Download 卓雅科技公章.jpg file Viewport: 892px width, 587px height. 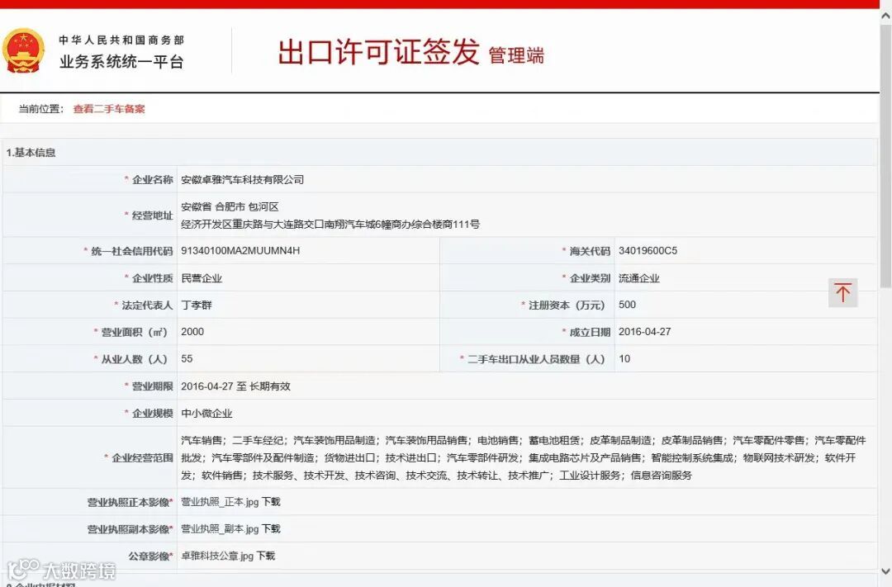(x=266, y=556)
